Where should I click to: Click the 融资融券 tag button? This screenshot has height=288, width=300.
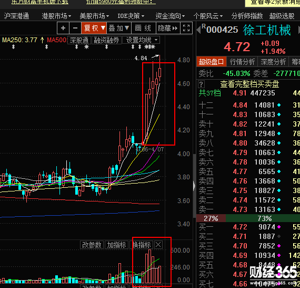[106, 40]
